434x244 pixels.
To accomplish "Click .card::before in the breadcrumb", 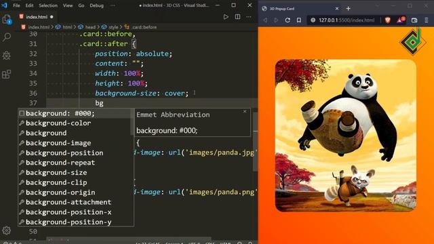I will 144,27.
